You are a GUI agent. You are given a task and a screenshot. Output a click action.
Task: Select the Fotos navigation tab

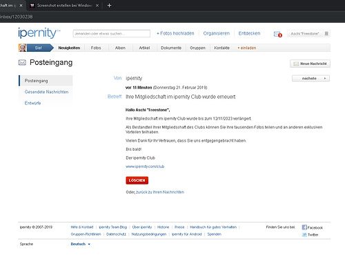click(96, 48)
